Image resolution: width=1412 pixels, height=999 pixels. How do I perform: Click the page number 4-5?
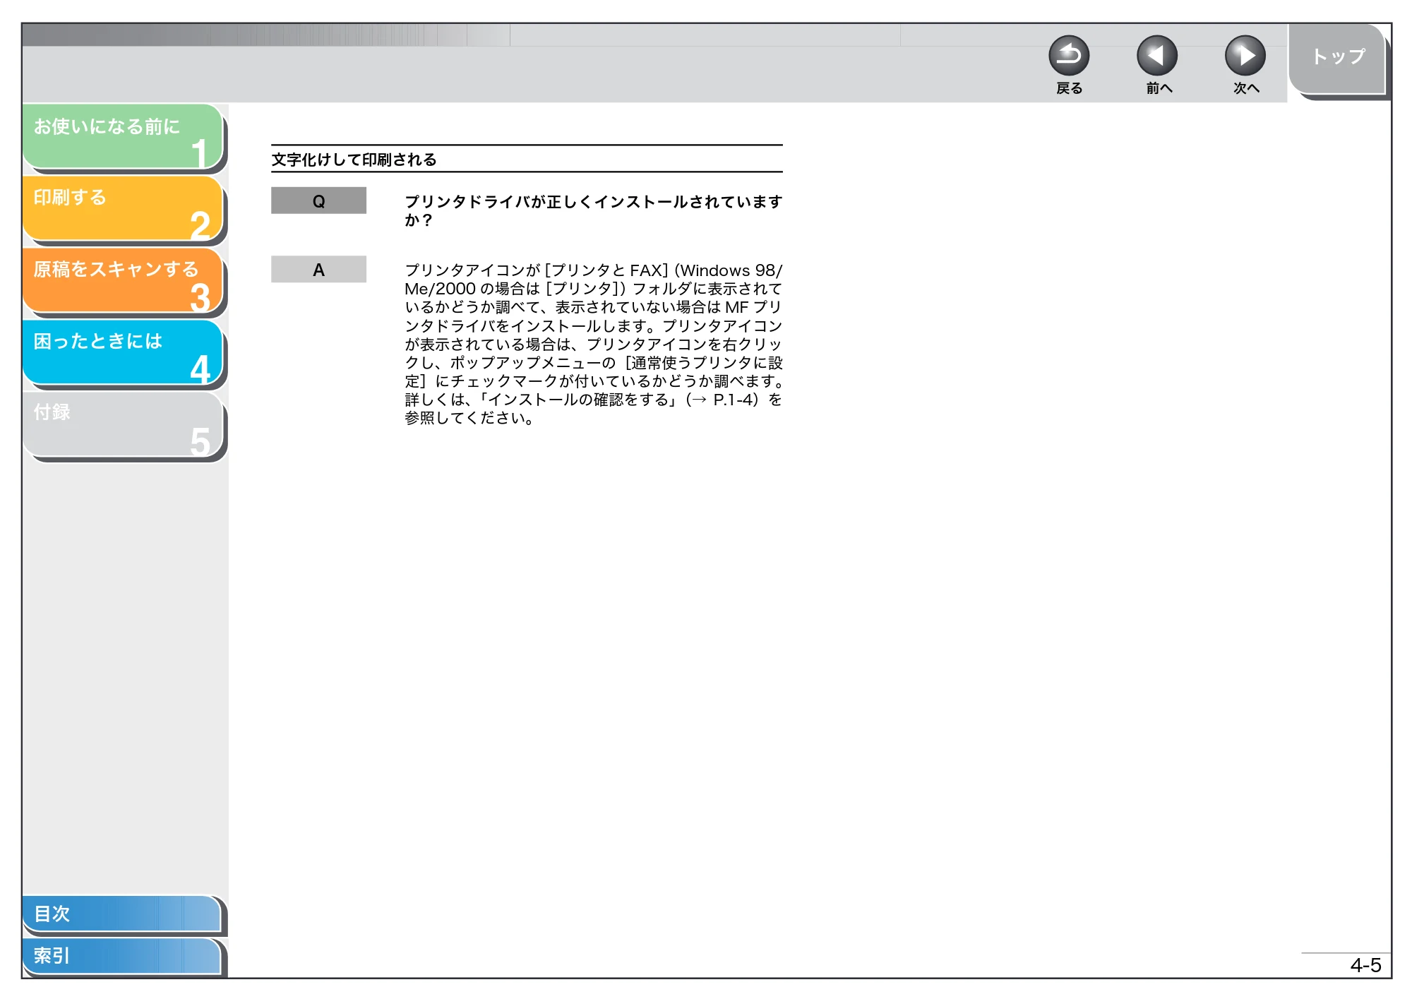tap(1365, 965)
